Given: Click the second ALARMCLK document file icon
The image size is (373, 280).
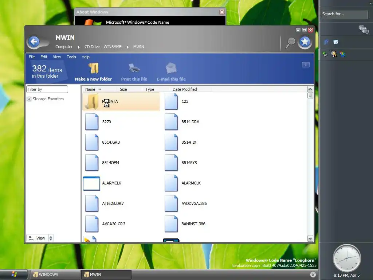Looking at the screenshot, I should click(171, 183).
